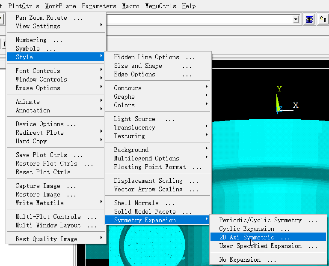Image resolution: width=329 pixels, height=266 pixels.
Task: Click the reset picking toolbar icon
Action: 323,19
